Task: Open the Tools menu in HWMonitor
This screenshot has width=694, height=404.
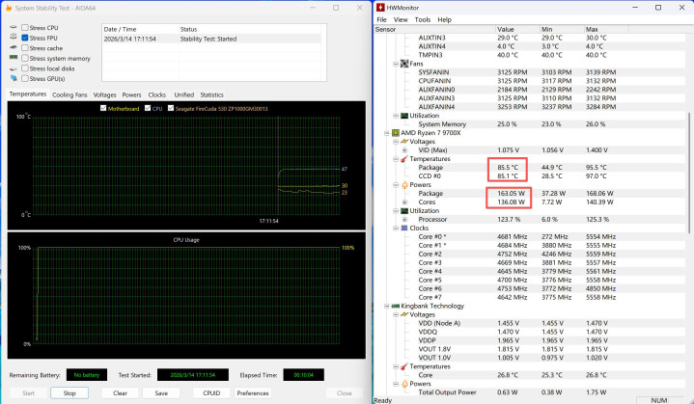Action: click(x=423, y=19)
